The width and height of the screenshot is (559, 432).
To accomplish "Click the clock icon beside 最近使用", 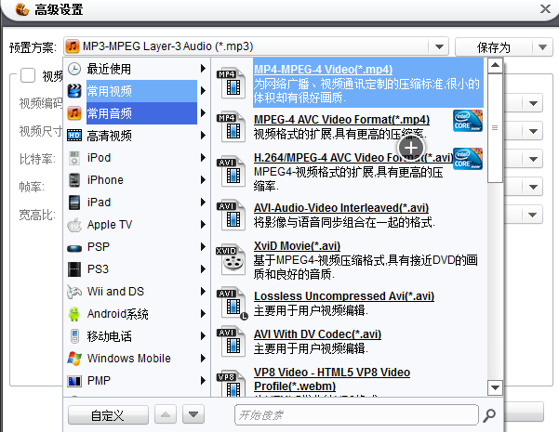I will pyautogui.click(x=74, y=69).
